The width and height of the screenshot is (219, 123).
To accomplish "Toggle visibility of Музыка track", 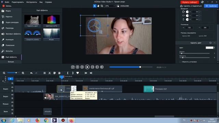I will point(12,102).
